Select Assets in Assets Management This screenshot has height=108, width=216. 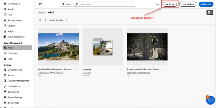(17, 48)
